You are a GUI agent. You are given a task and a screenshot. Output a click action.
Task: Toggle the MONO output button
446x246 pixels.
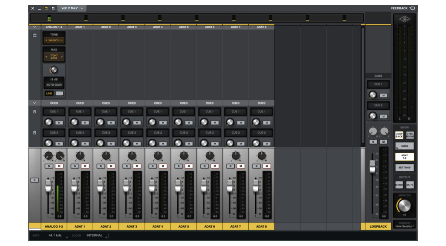(399, 185)
